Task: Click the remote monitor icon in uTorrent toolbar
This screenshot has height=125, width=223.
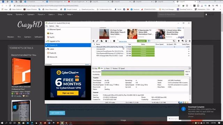Action: click(x=186, y=41)
